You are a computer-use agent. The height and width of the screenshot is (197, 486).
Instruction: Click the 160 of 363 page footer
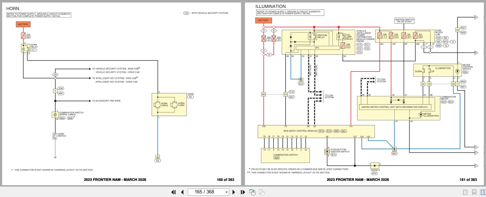(226, 180)
